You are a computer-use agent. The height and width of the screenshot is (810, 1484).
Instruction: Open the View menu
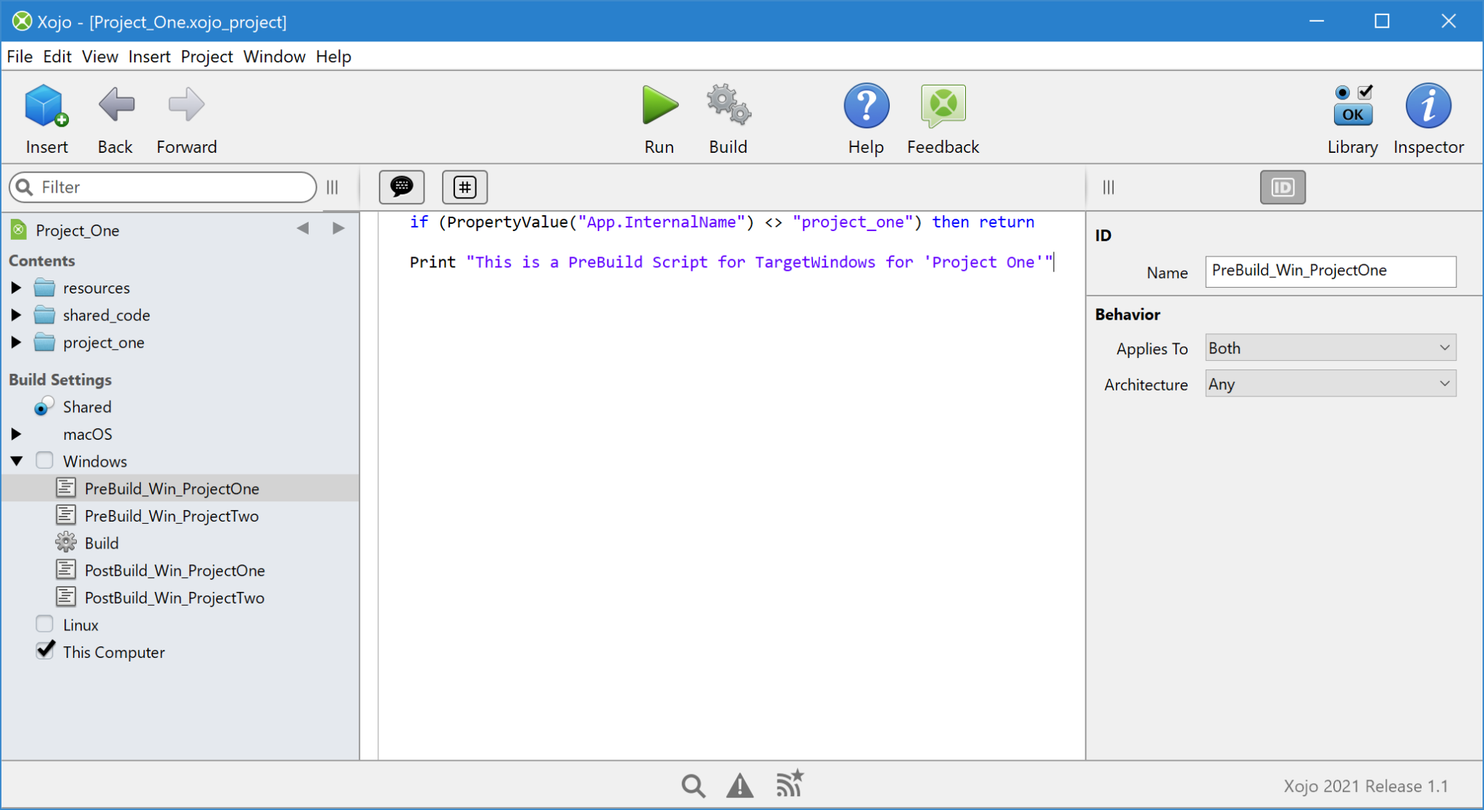coord(100,57)
